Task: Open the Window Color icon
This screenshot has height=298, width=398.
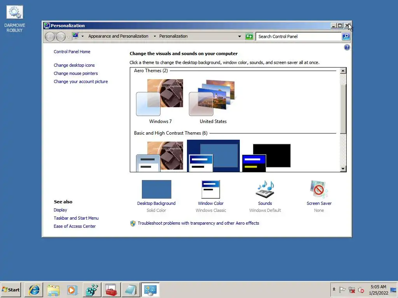Action: [x=211, y=189]
